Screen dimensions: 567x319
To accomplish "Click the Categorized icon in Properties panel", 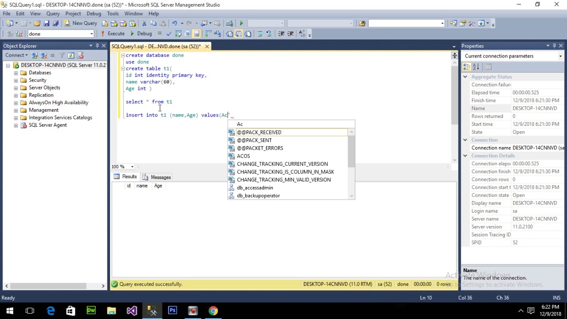I will tap(466, 67).
